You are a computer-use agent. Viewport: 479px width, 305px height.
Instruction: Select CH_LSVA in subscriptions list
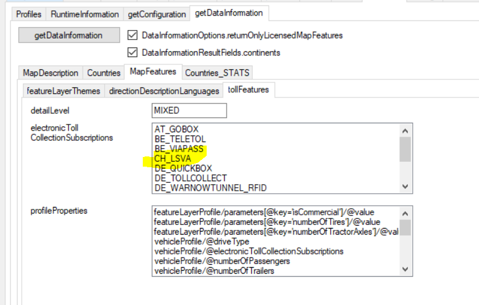coord(174,158)
